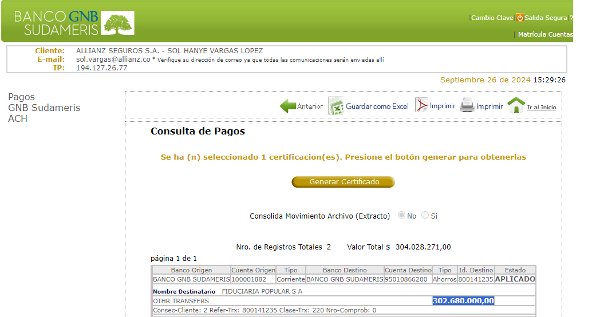
Task: Select the Si radio for Consolida Movimiento
Action: click(x=425, y=215)
